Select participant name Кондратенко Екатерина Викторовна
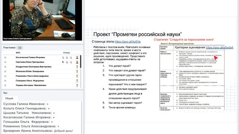Viewport: 239px width, 134px height. click(34, 67)
